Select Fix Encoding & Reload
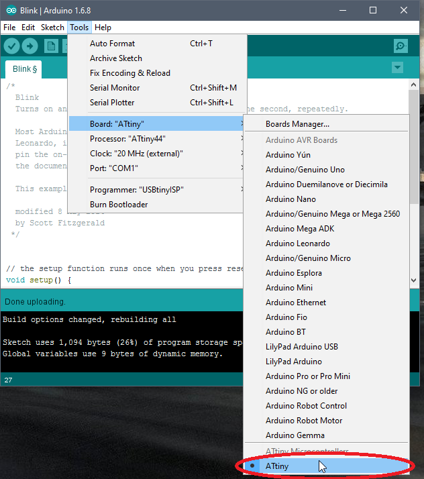Viewport: 424px width, 479px height. [156, 73]
